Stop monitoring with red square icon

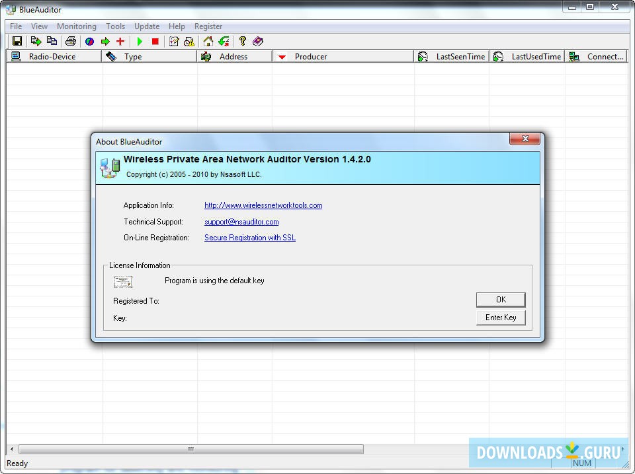pos(155,41)
